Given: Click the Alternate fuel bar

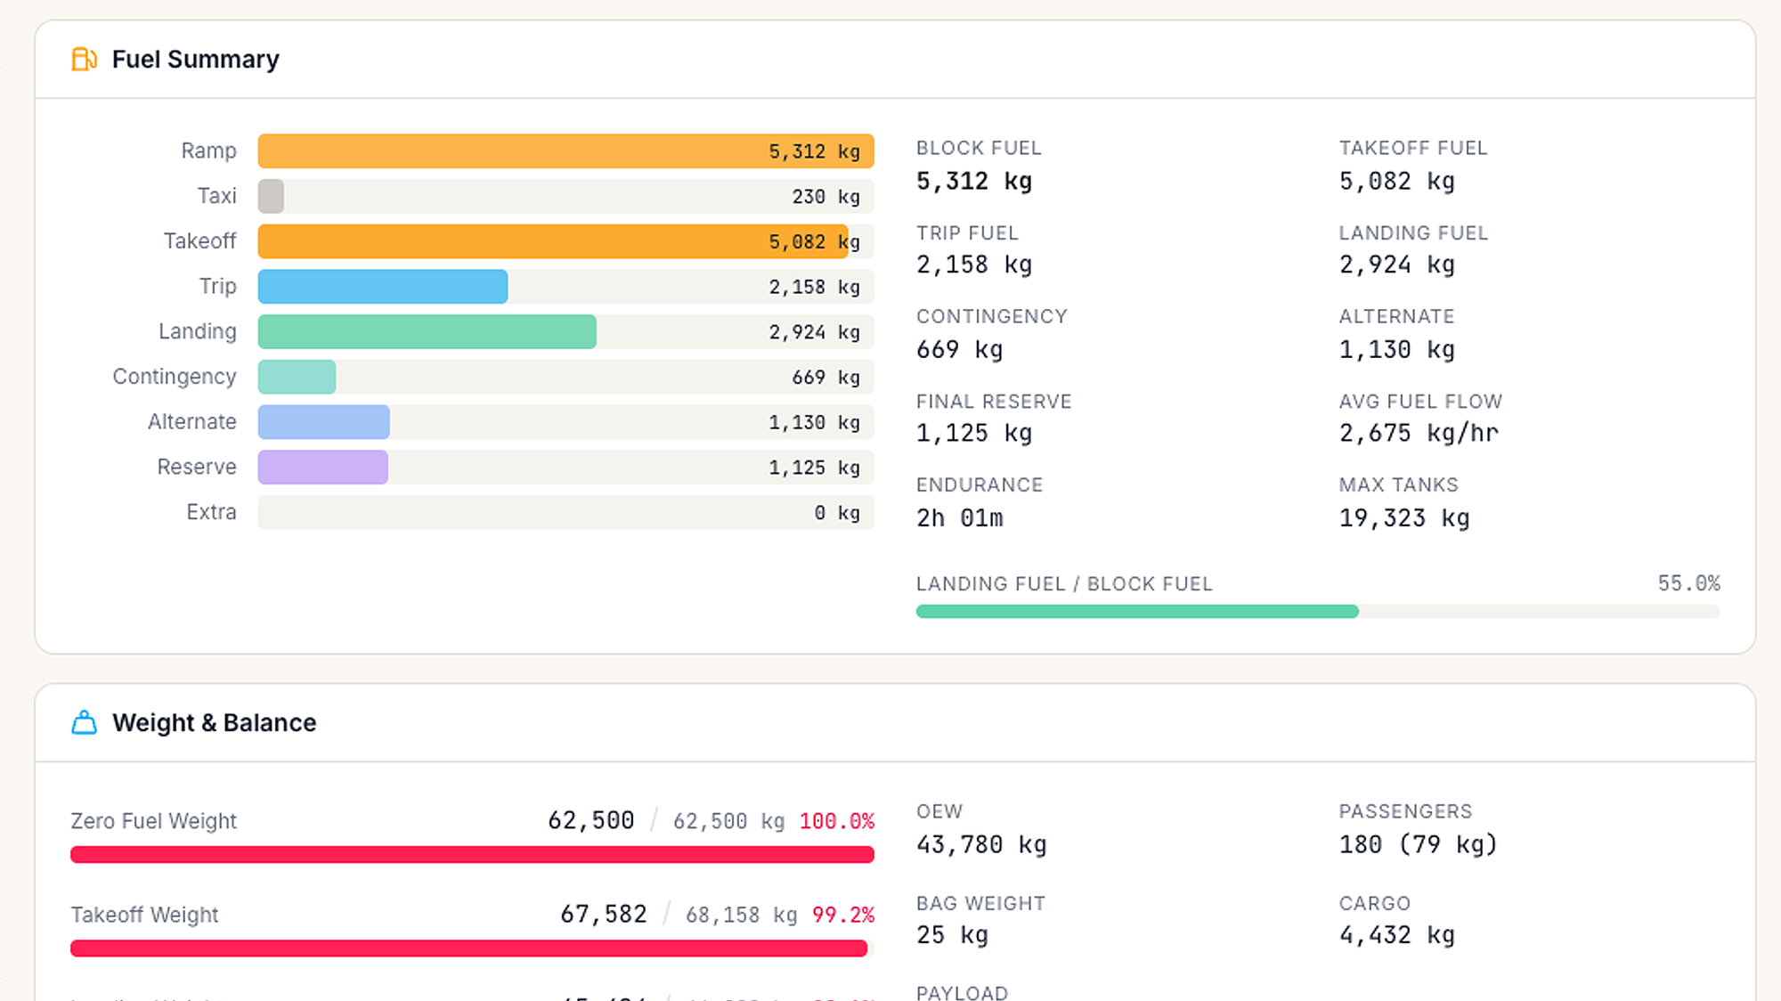Looking at the screenshot, I should (x=324, y=422).
